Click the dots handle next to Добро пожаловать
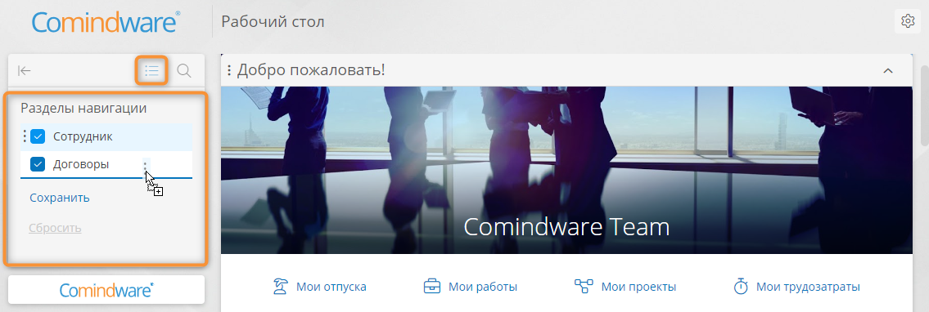The image size is (929, 312). (228, 71)
